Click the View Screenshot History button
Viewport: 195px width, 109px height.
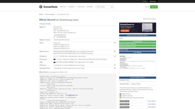pyautogui.click(x=137, y=78)
